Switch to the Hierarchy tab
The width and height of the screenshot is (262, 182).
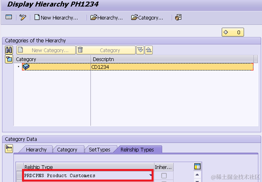36,149
